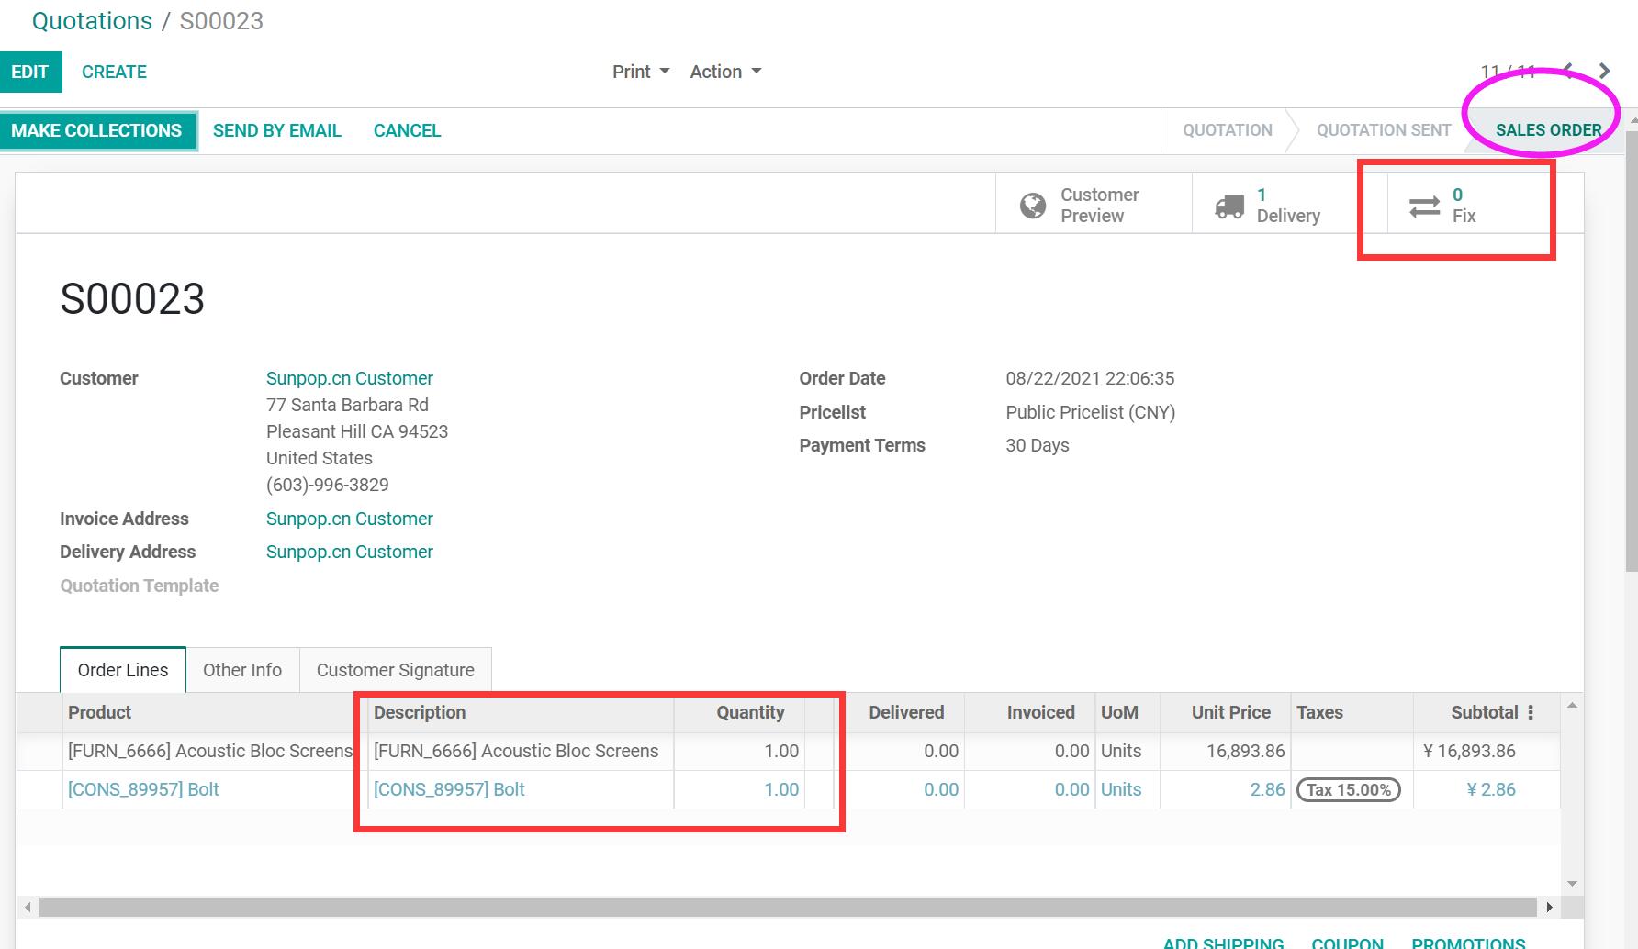
Task: Click the horizontal scrollbar under order lines
Action: pyautogui.click(x=787, y=907)
